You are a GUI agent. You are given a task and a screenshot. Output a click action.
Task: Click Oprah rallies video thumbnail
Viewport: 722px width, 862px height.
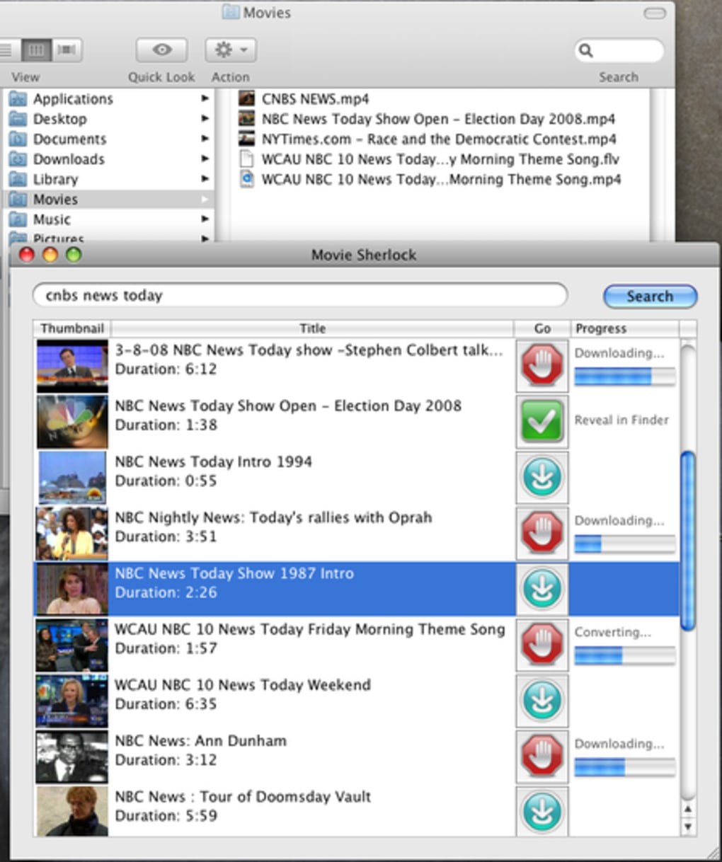(72, 534)
